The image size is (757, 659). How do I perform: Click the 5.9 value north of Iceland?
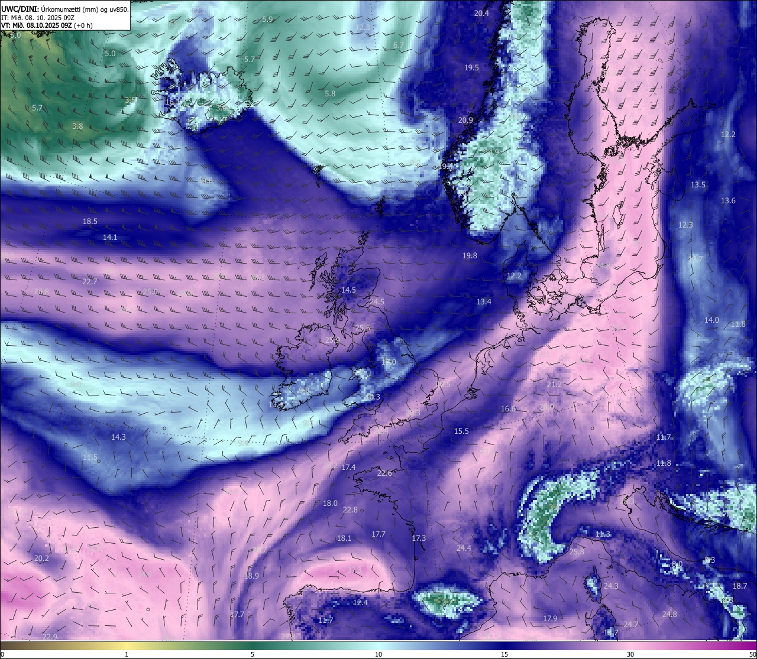(x=267, y=19)
